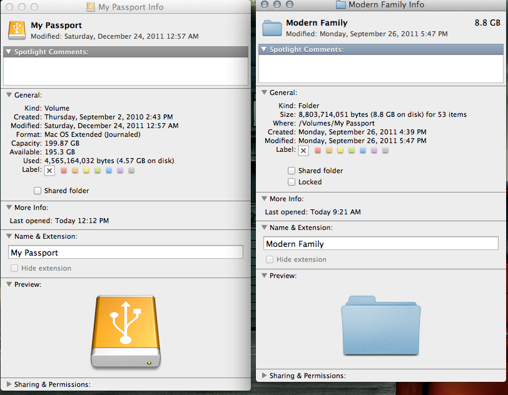This screenshot has width=508, height=395.
Task: Click the '/Volumes/My Passport' path text
Action: pyautogui.click(x=337, y=123)
